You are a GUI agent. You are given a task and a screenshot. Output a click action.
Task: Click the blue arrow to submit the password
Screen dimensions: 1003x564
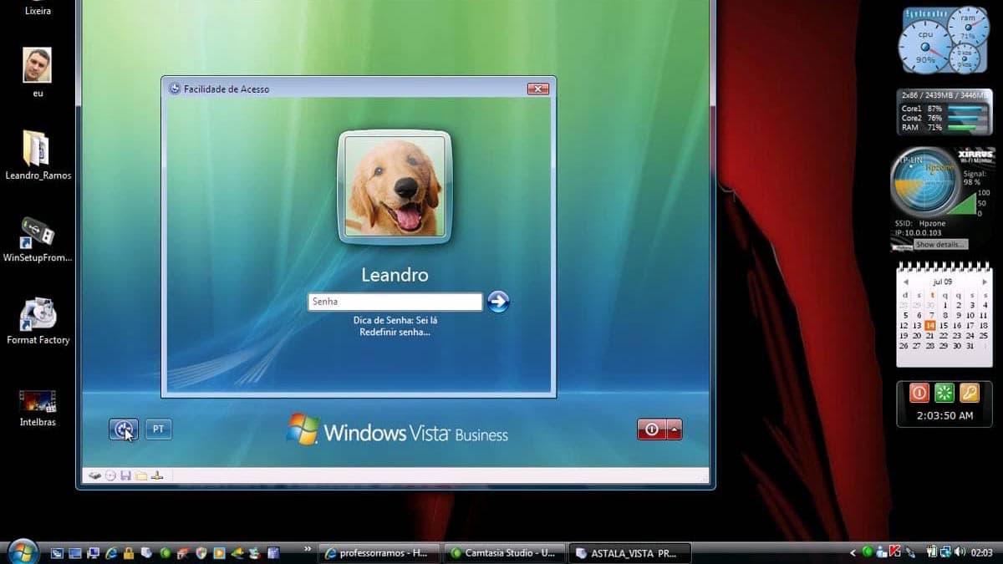pos(498,302)
